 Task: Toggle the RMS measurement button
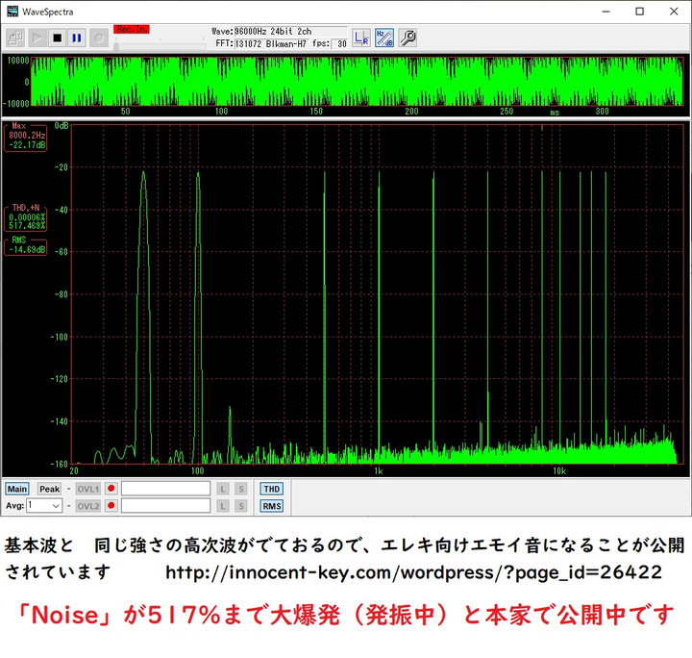click(x=271, y=506)
